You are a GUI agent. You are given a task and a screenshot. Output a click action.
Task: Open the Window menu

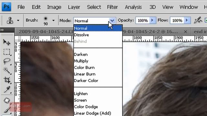[x=189, y=7]
